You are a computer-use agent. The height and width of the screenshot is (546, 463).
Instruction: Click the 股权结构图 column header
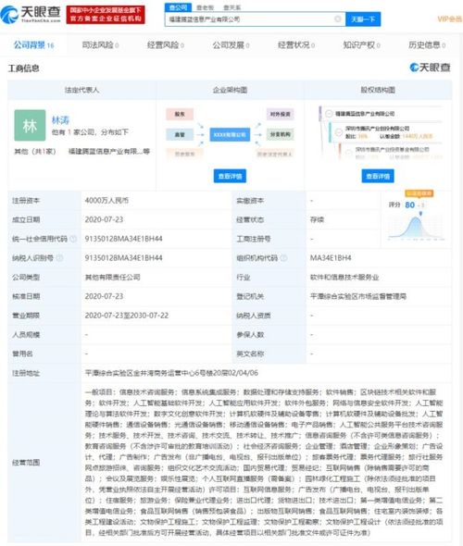pyautogui.click(x=378, y=90)
